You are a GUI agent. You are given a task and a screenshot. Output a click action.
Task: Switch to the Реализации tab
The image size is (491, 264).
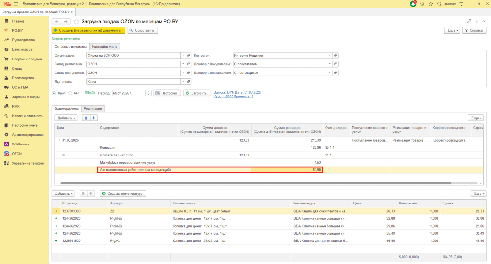(x=93, y=109)
